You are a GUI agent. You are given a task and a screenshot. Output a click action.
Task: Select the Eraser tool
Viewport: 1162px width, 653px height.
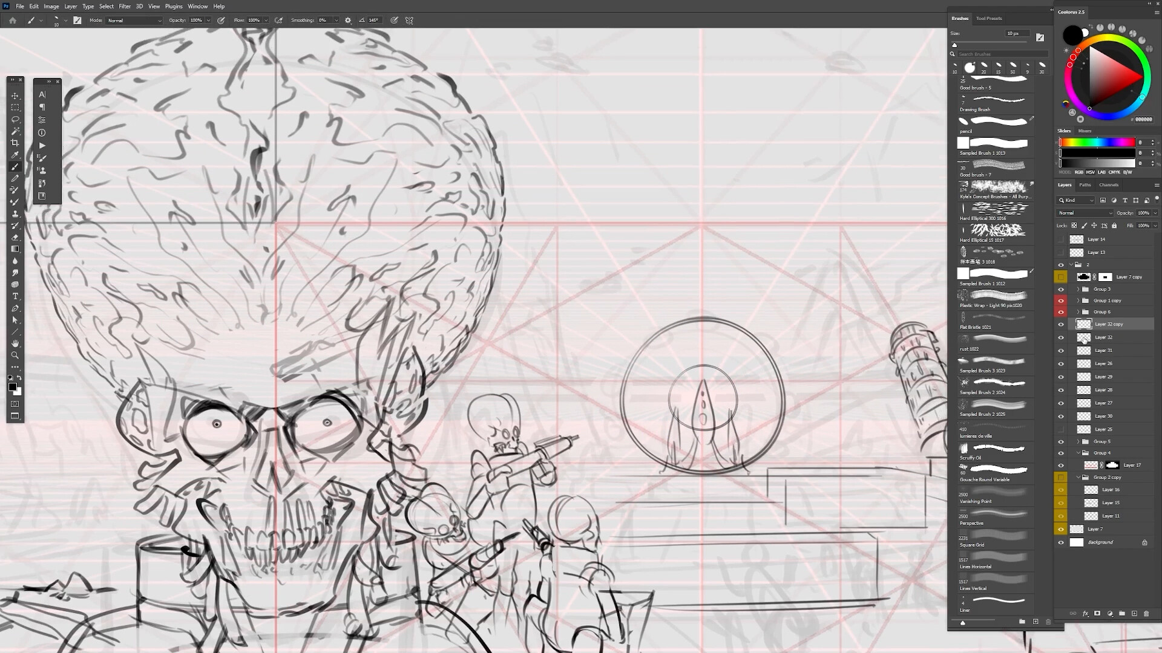coord(15,237)
